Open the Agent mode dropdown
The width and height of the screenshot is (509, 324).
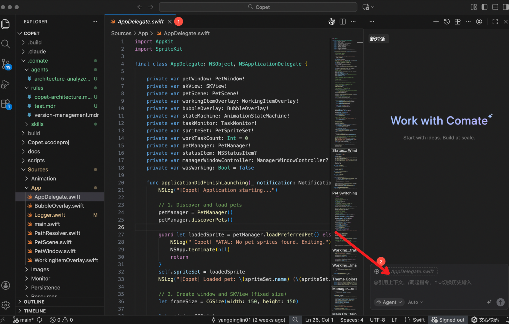389,302
